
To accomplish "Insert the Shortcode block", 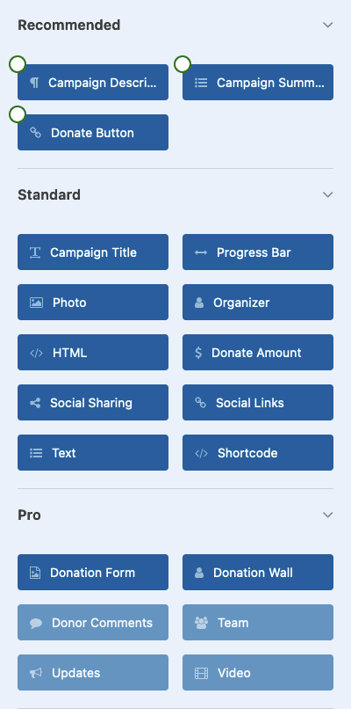I will [x=258, y=453].
